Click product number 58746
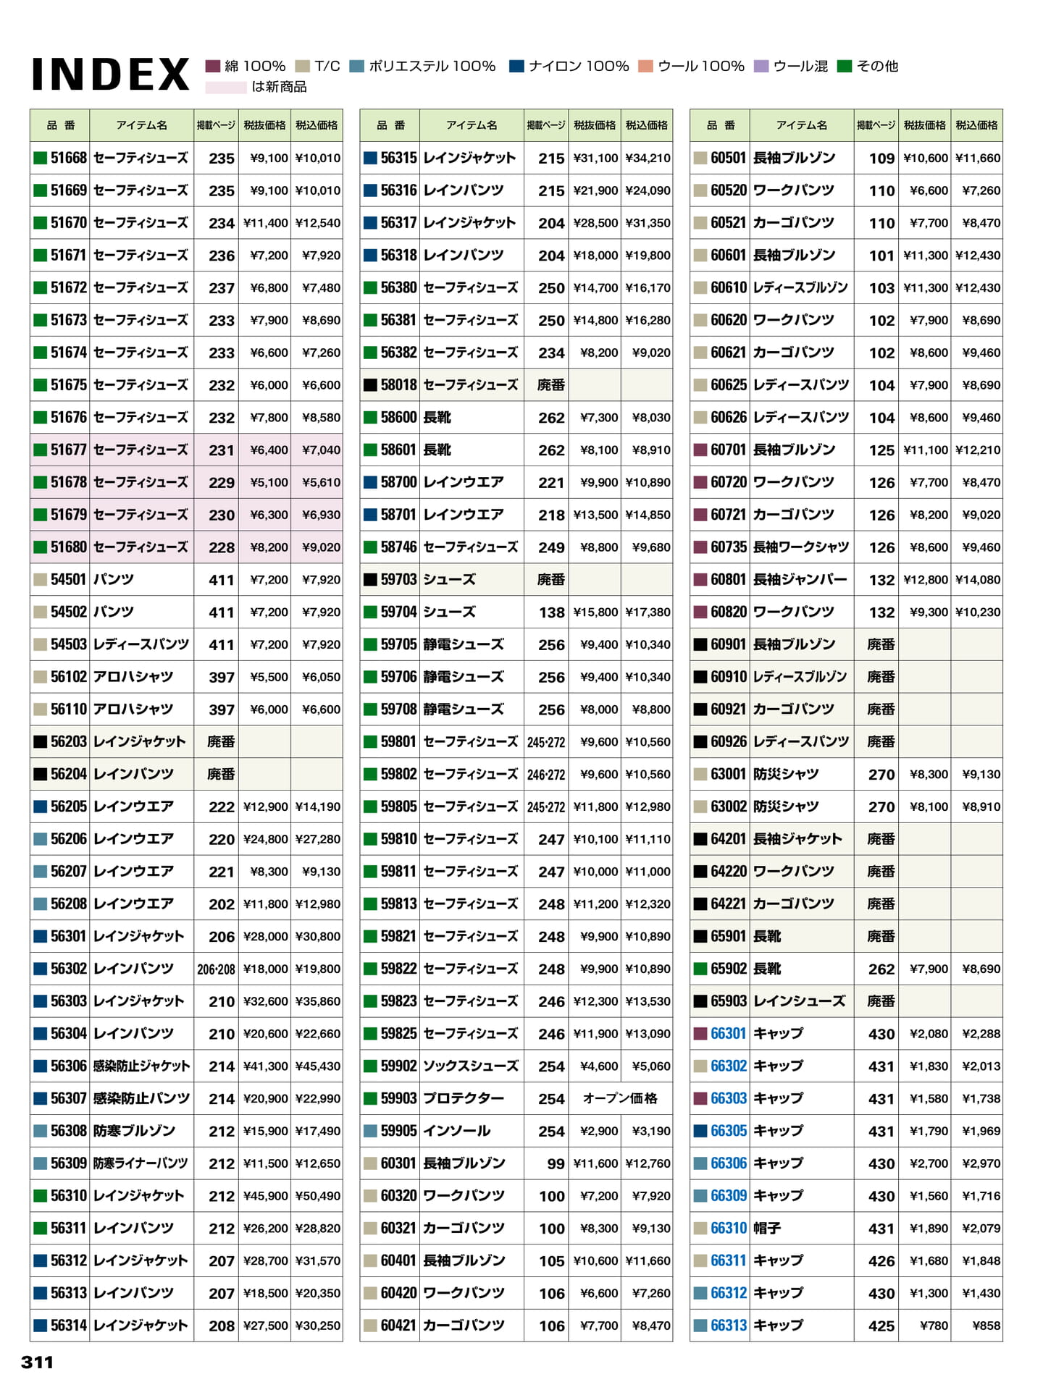 [399, 547]
